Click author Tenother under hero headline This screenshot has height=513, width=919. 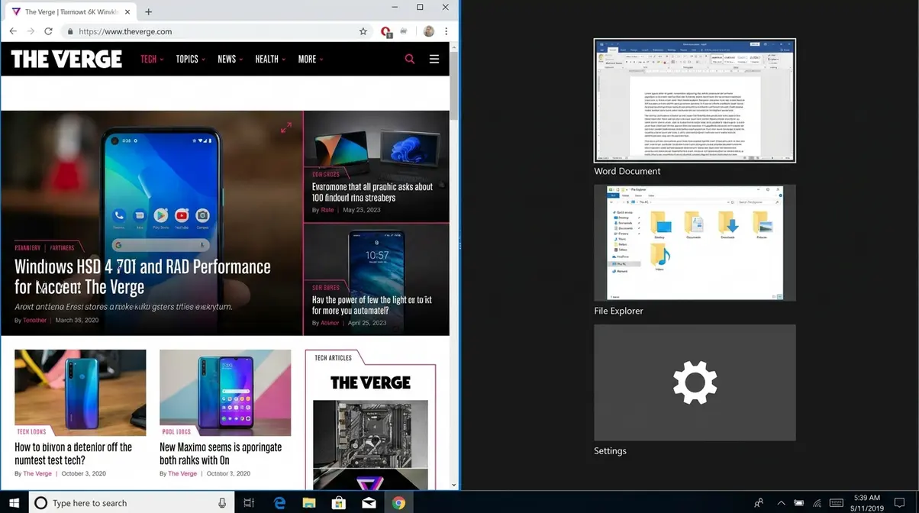[x=34, y=321]
